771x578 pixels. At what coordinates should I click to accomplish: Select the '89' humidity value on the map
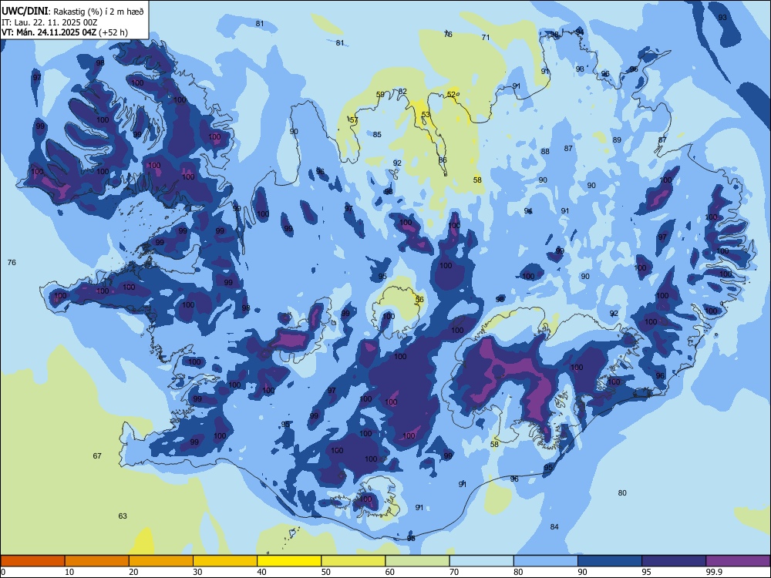point(617,140)
